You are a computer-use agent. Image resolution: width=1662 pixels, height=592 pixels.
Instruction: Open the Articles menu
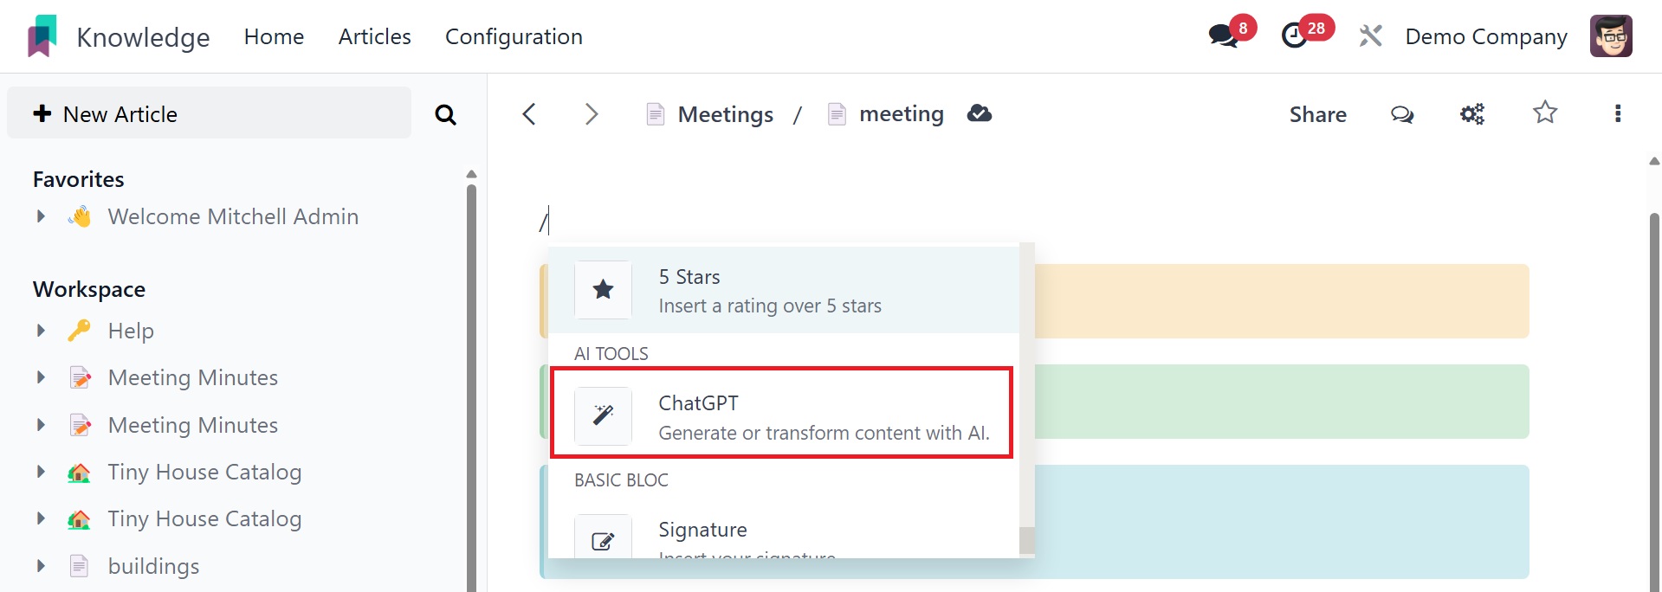[374, 36]
